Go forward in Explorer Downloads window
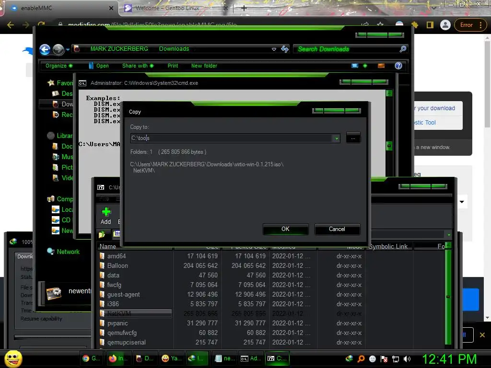Screen dimensions: 491x368 coord(58,49)
